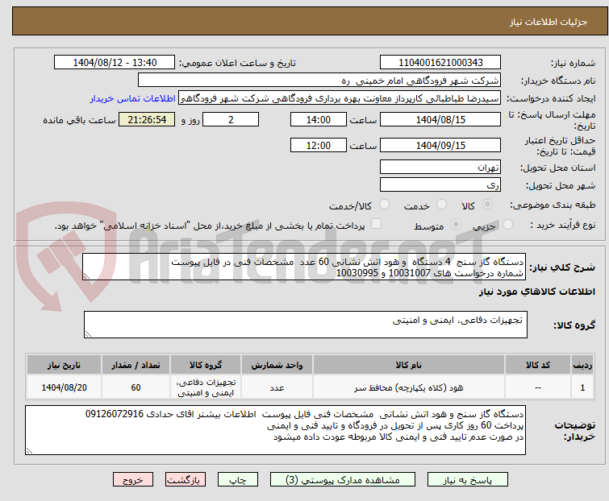The image size is (609, 501).
Task: Click the گروه کالا text area
Action: (x=305, y=325)
